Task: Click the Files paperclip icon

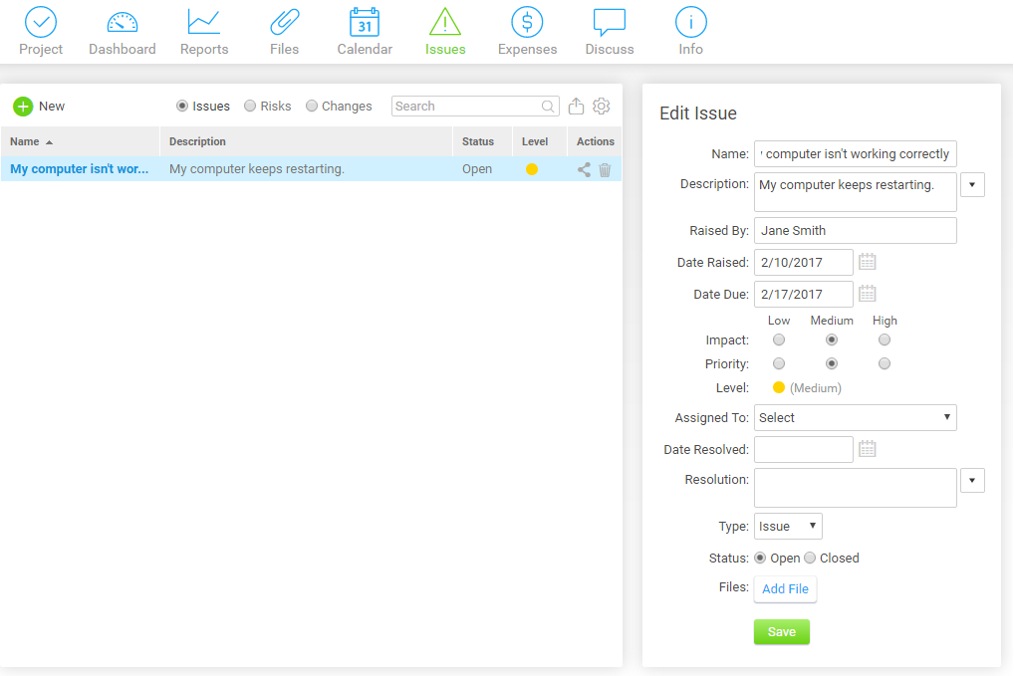Action: click(x=285, y=22)
